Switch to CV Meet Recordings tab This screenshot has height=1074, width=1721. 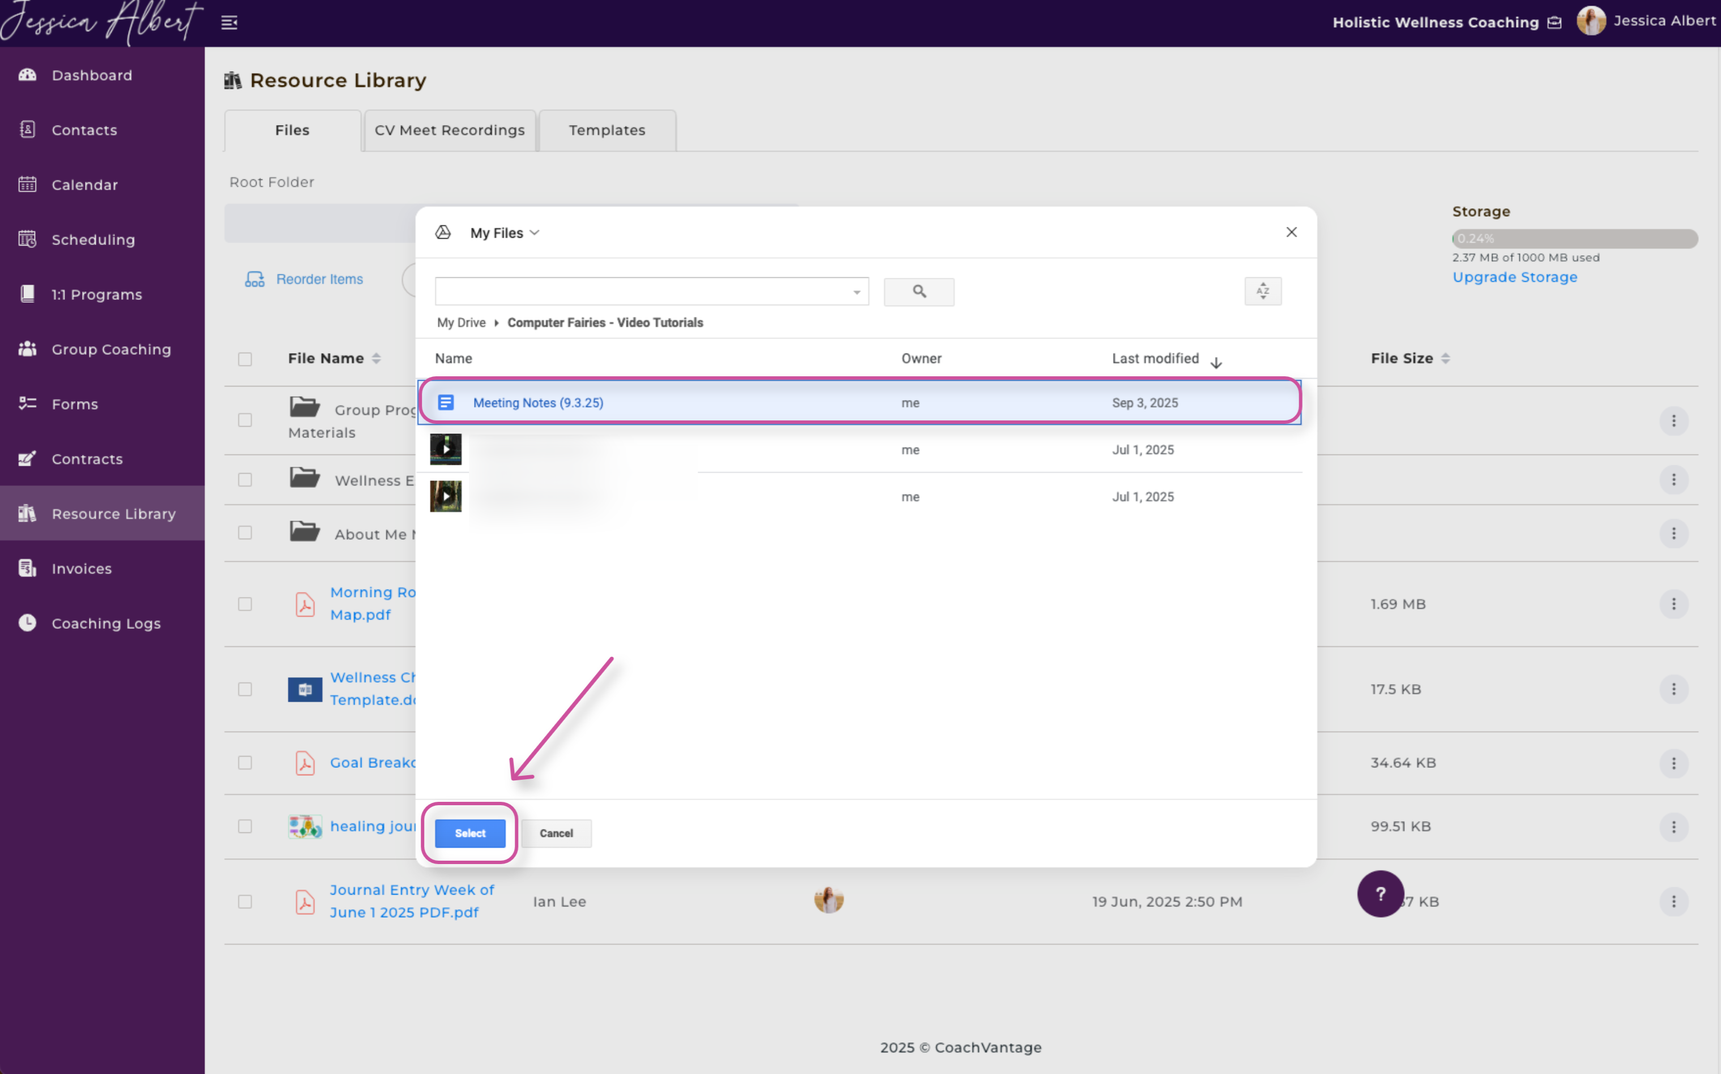(x=449, y=131)
